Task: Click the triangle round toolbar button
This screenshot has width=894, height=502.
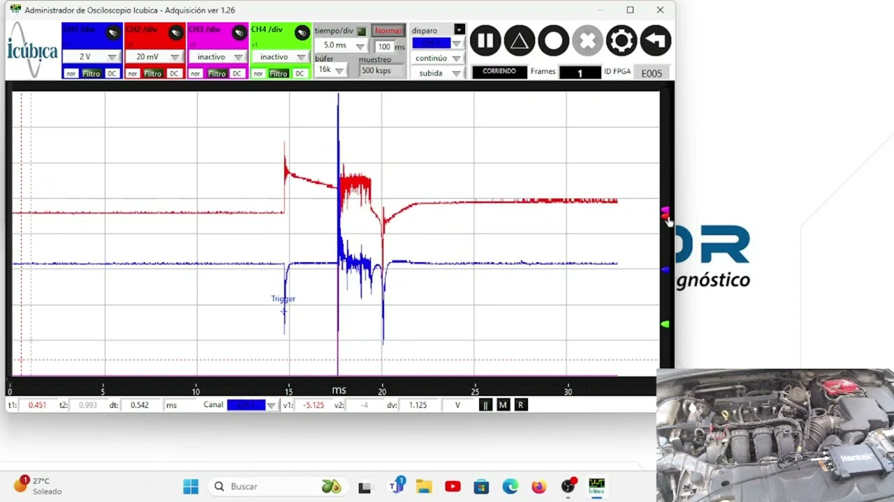Action: [x=519, y=41]
